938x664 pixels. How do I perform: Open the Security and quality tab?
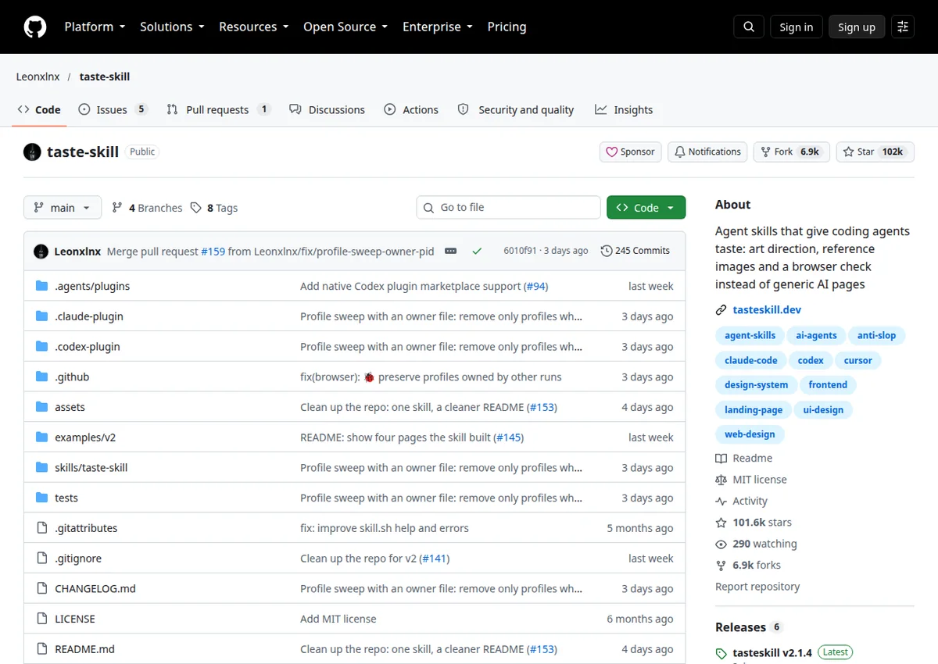pyautogui.click(x=516, y=109)
